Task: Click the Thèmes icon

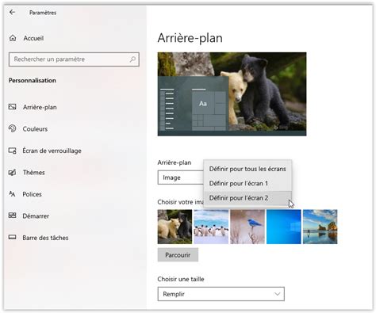Action: 13,172
